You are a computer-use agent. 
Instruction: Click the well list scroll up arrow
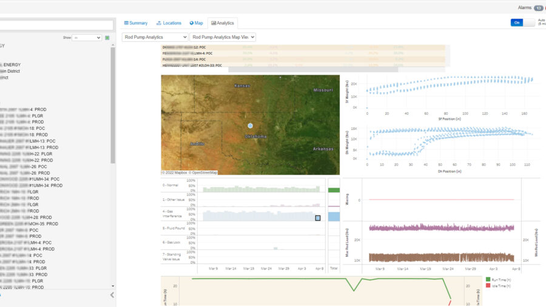pos(113,46)
